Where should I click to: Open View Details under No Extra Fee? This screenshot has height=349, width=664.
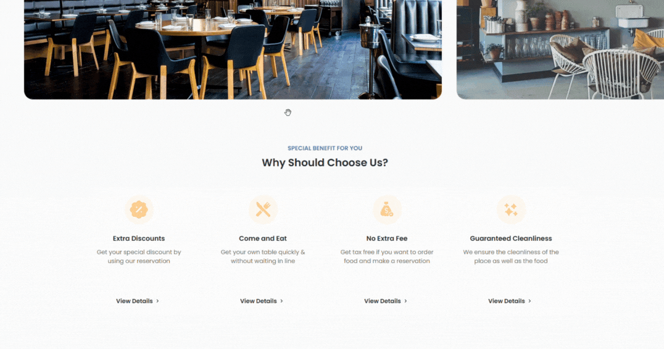383,301
